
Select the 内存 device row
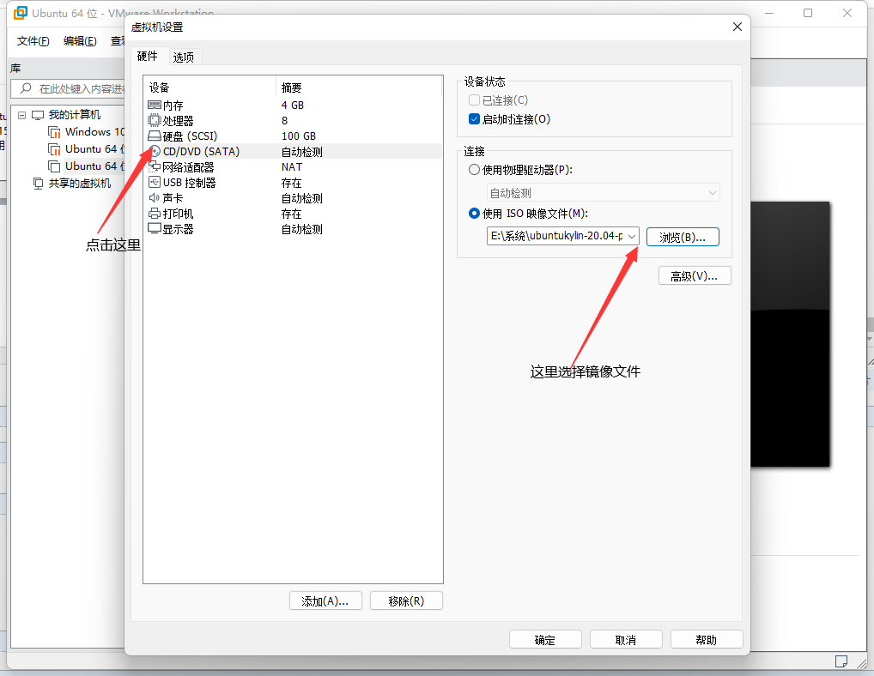[x=294, y=106]
